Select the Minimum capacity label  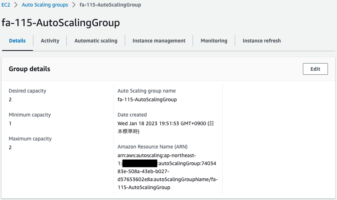[x=30, y=115]
